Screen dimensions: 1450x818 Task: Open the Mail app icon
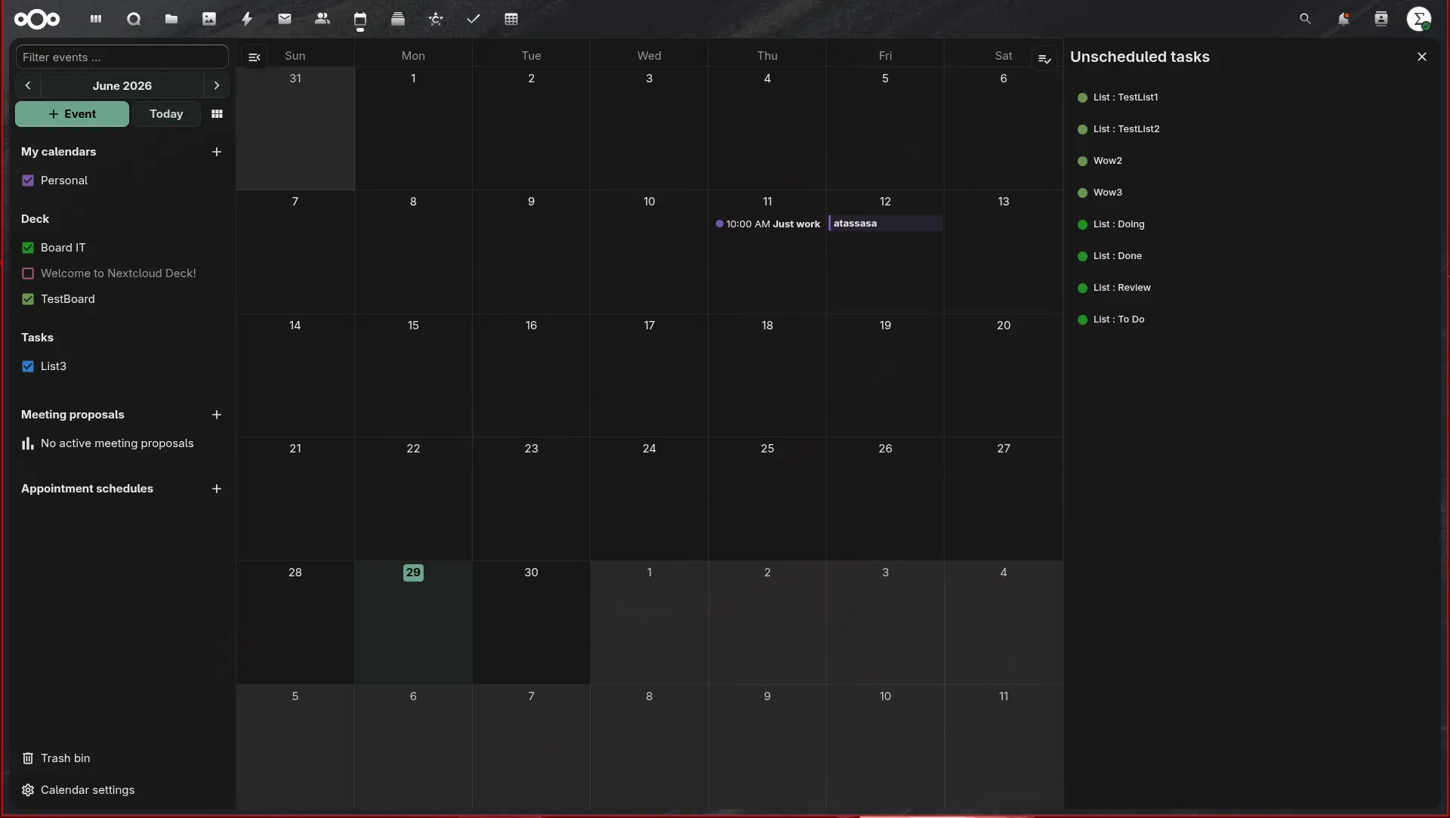point(285,19)
